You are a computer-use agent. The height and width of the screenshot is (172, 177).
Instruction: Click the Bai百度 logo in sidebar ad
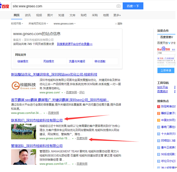[164, 49]
